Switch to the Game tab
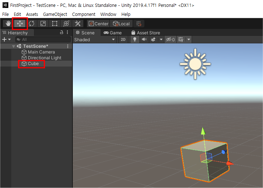Screen dimensions: 263x188 tap(113, 33)
